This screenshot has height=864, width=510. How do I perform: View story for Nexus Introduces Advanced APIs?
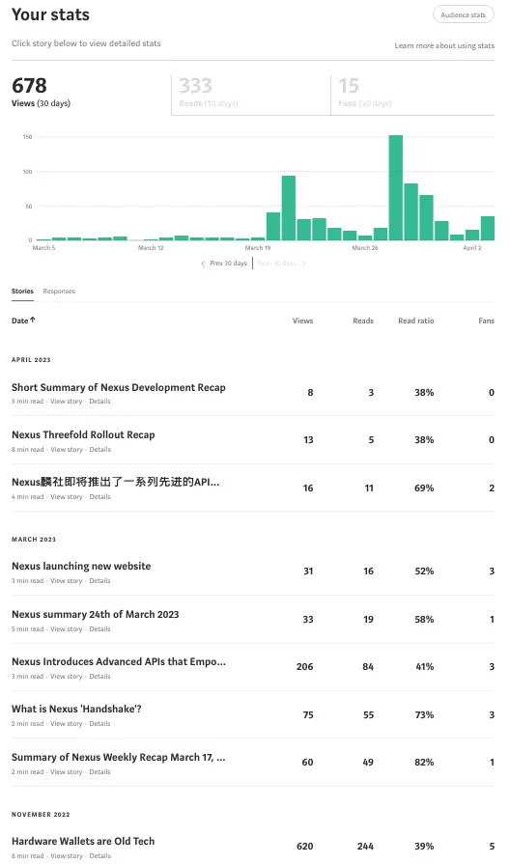(66, 677)
